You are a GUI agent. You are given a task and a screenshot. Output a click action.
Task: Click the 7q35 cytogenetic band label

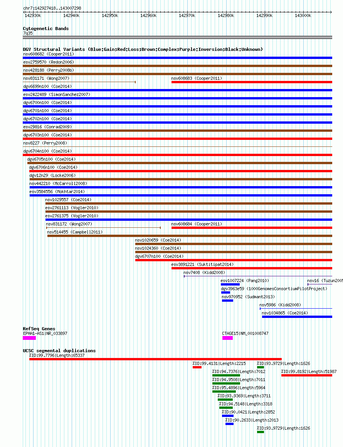[x=28, y=34]
